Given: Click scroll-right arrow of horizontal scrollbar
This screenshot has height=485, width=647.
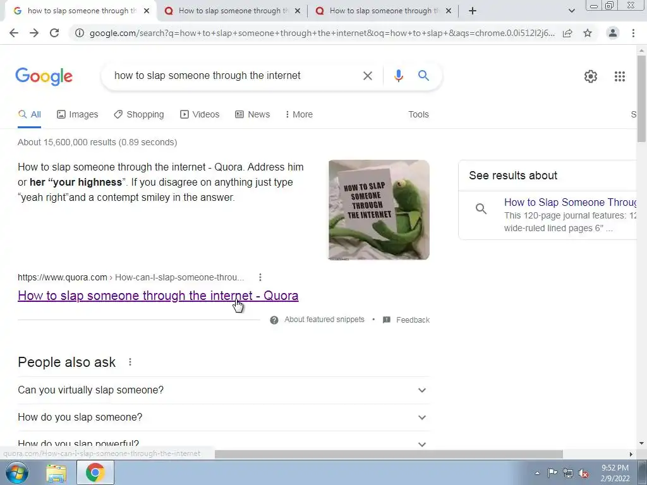Looking at the screenshot, I should (x=631, y=454).
